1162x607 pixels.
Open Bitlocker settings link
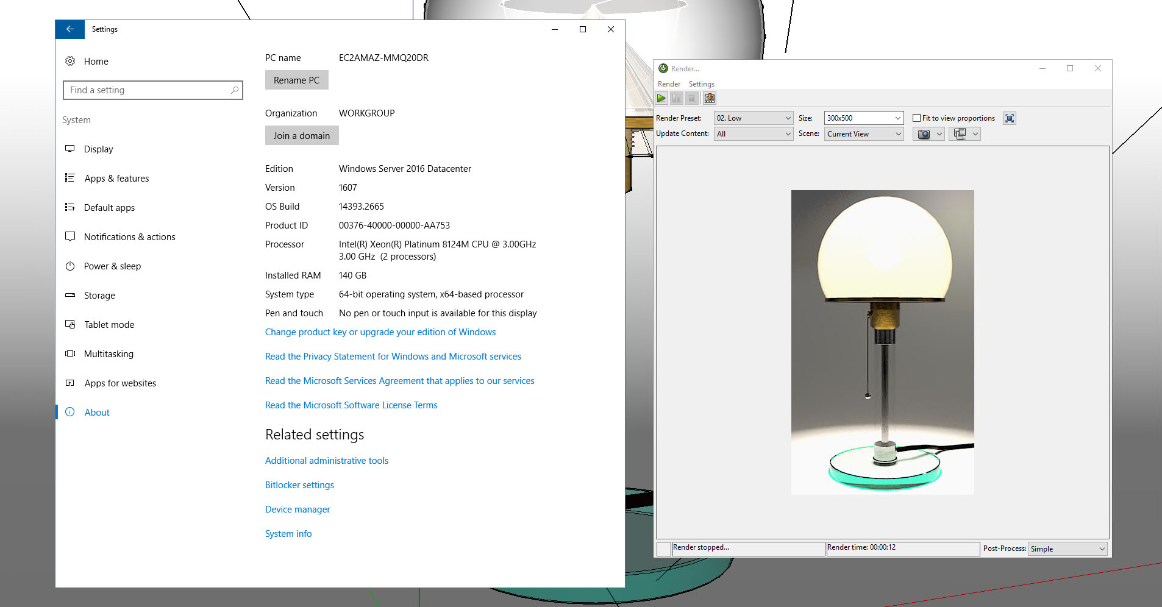(299, 485)
